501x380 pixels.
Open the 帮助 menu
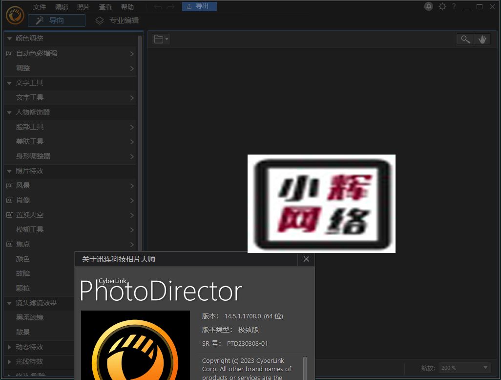click(x=127, y=7)
